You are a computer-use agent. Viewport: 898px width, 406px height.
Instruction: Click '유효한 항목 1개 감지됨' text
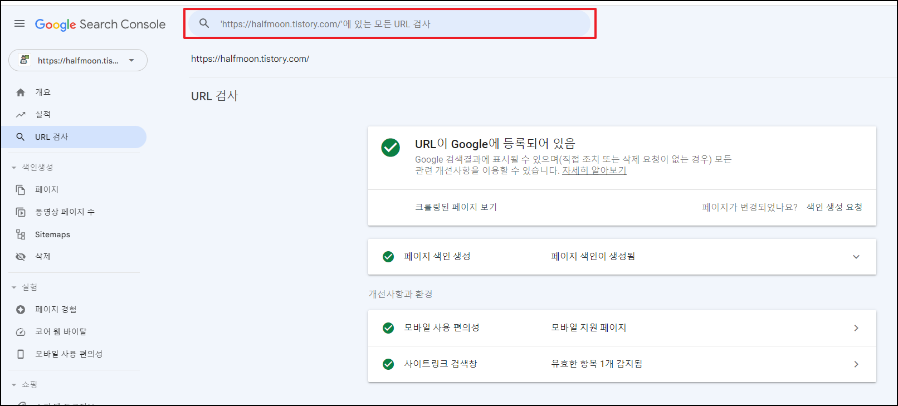pos(596,364)
